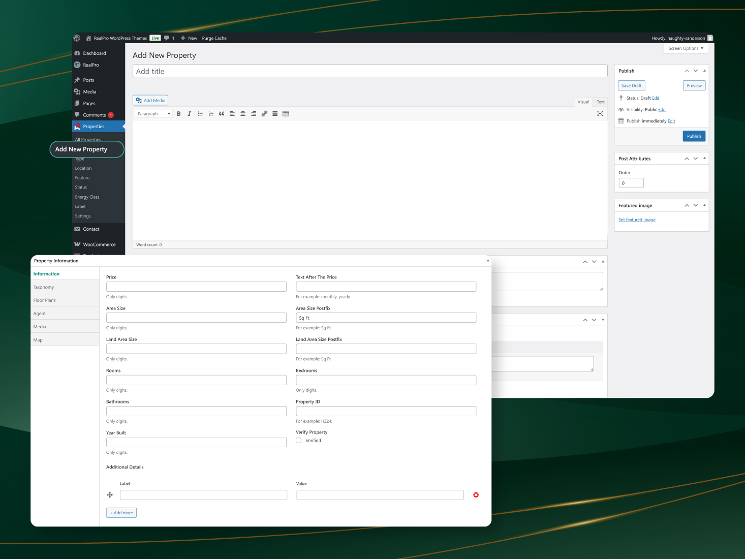Viewport: 745px width, 559px height.
Task: Edit the Publish immediately schedule
Action: 671,121
